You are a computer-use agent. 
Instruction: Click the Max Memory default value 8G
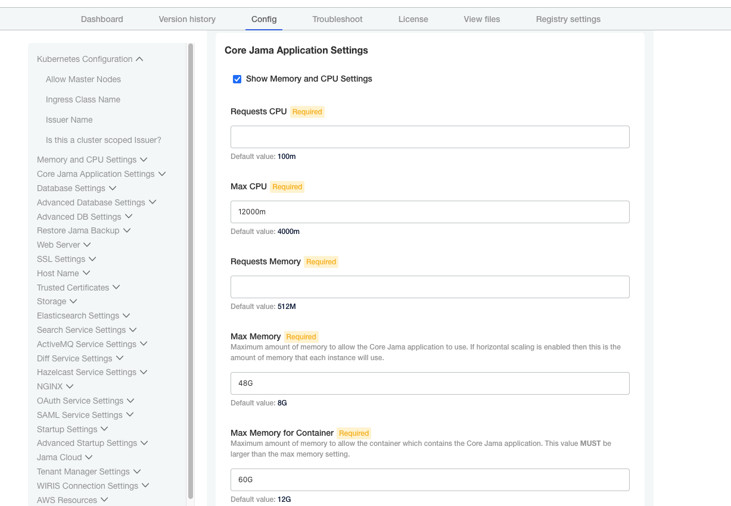[x=282, y=403]
